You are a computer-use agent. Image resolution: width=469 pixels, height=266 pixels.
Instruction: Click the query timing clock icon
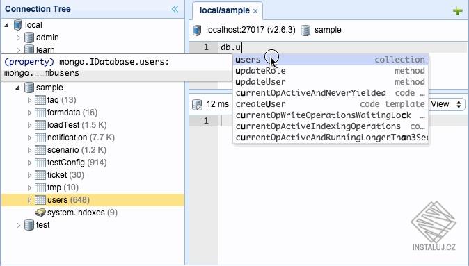(x=197, y=104)
